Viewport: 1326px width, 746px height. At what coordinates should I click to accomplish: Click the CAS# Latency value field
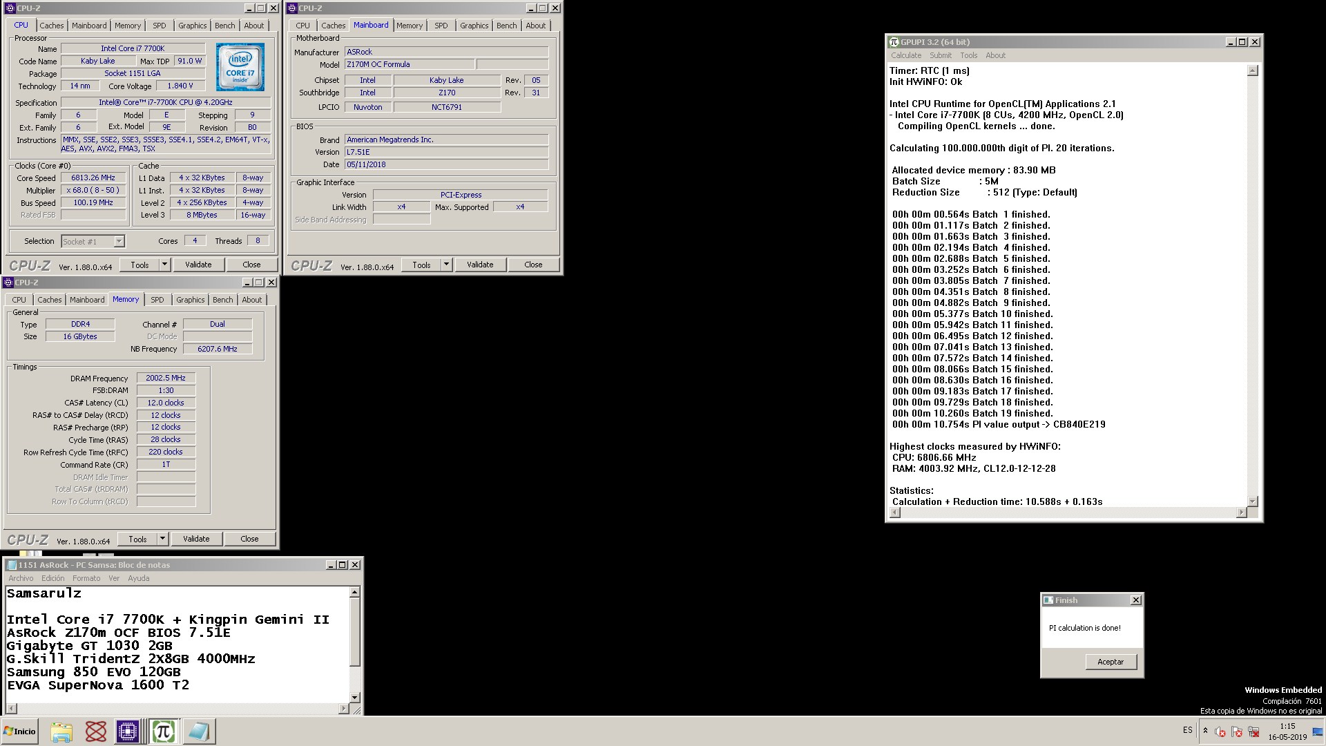166,403
